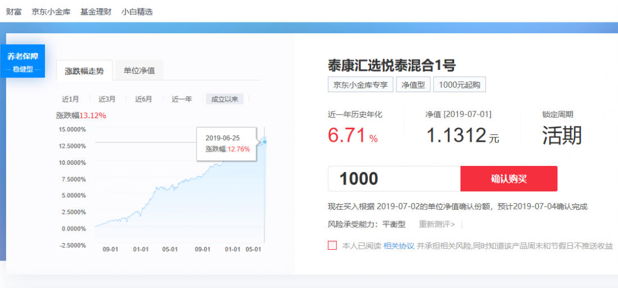Click the 1000元起购 tag
Viewport: 618px width, 288px height.
(459, 85)
